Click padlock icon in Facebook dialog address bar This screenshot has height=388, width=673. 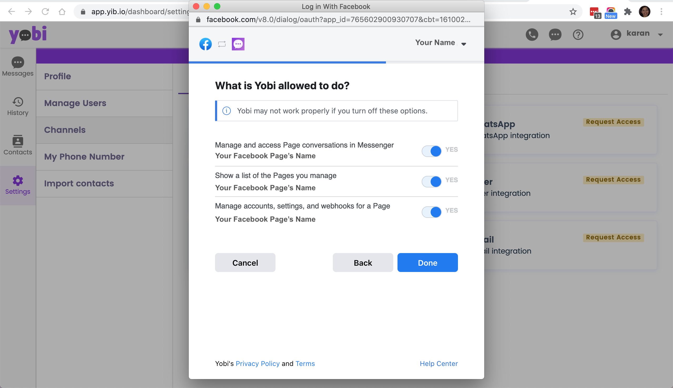[x=198, y=20]
